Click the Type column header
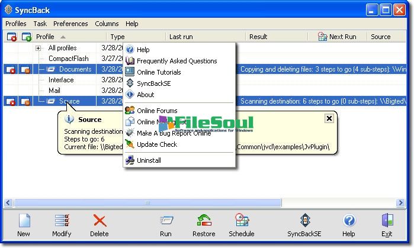Image resolution: width=414 pixels, height=248 pixels. pos(136,37)
